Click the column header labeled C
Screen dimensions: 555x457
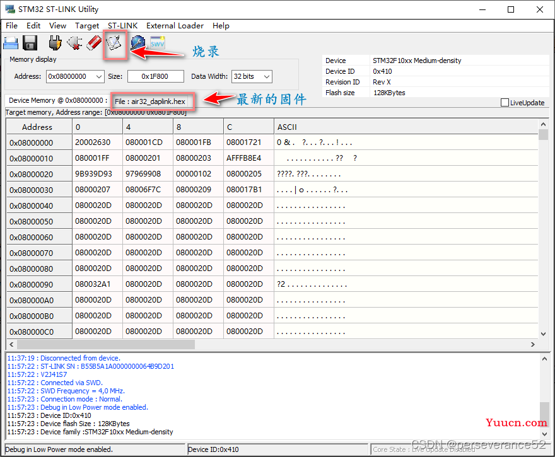tap(248, 127)
